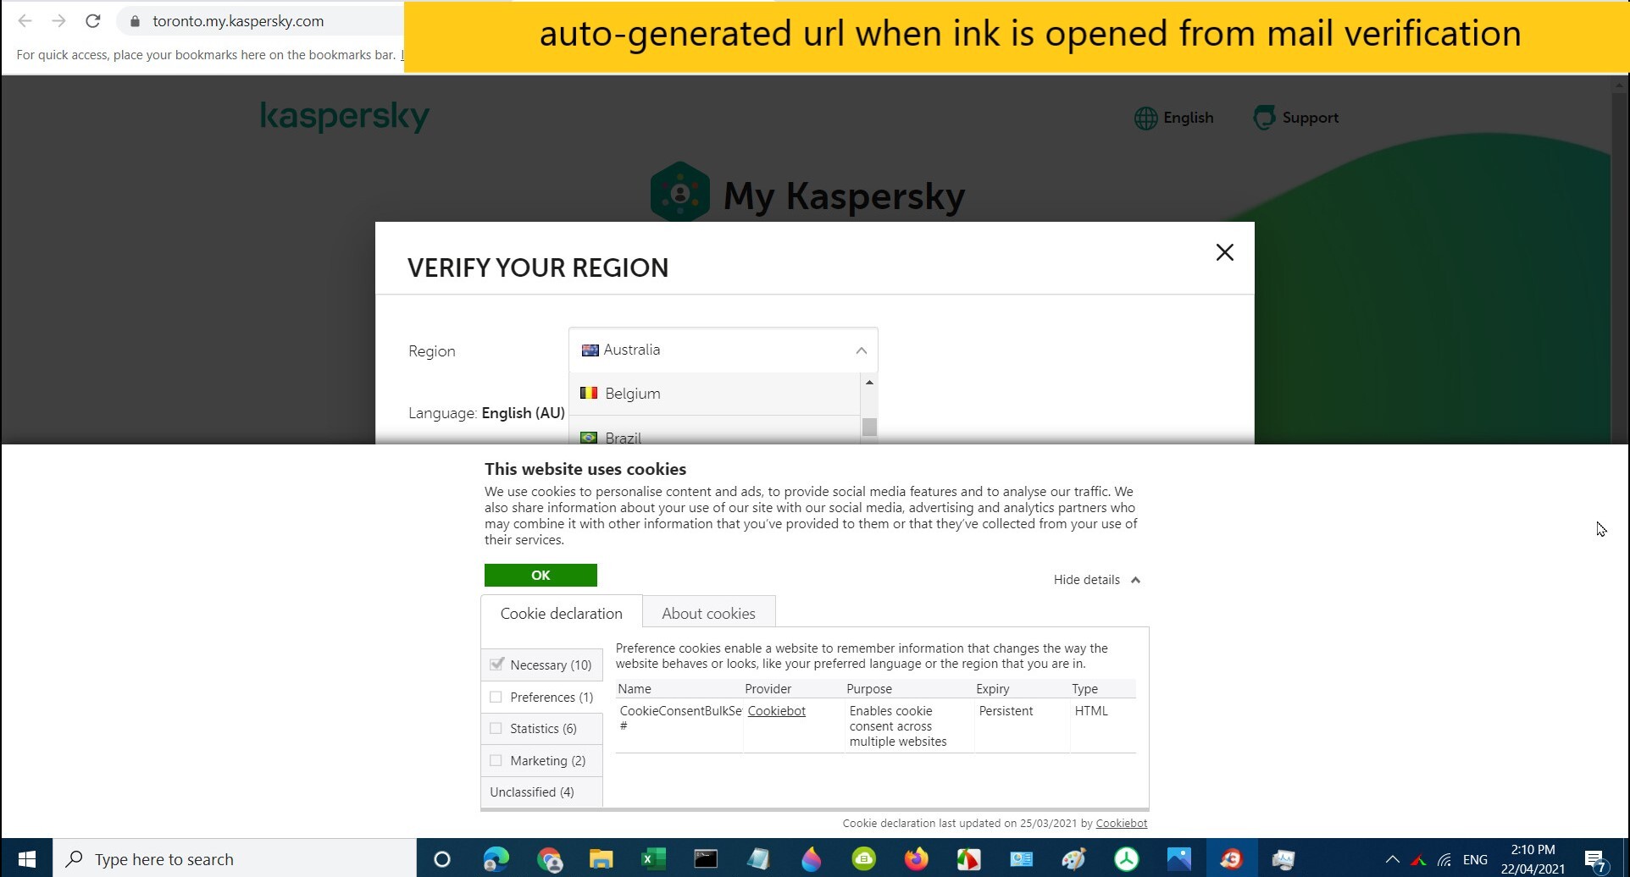
Task: Click the chevron on the Region dropdown
Action: (x=861, y=350)
